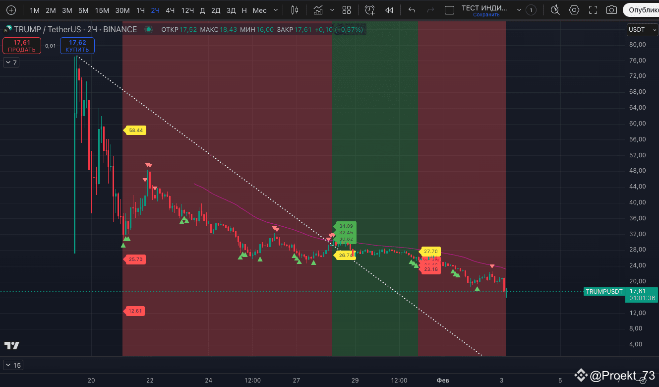Viewport: 659px width, 387px height.
Task: Enter fullscreen mode icon
Action: pyautogui.click(x=593, y=10)
